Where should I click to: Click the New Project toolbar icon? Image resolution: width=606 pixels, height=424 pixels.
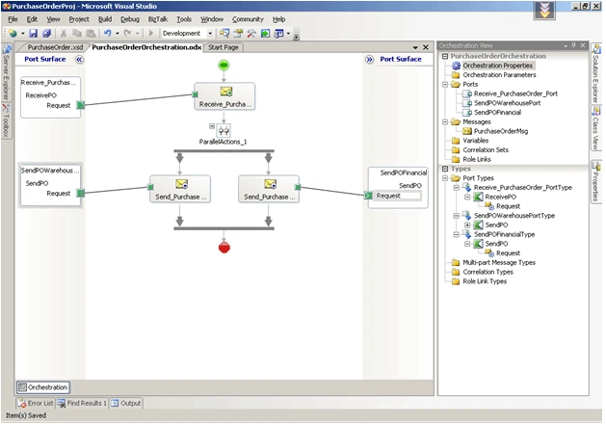[13, 33]
